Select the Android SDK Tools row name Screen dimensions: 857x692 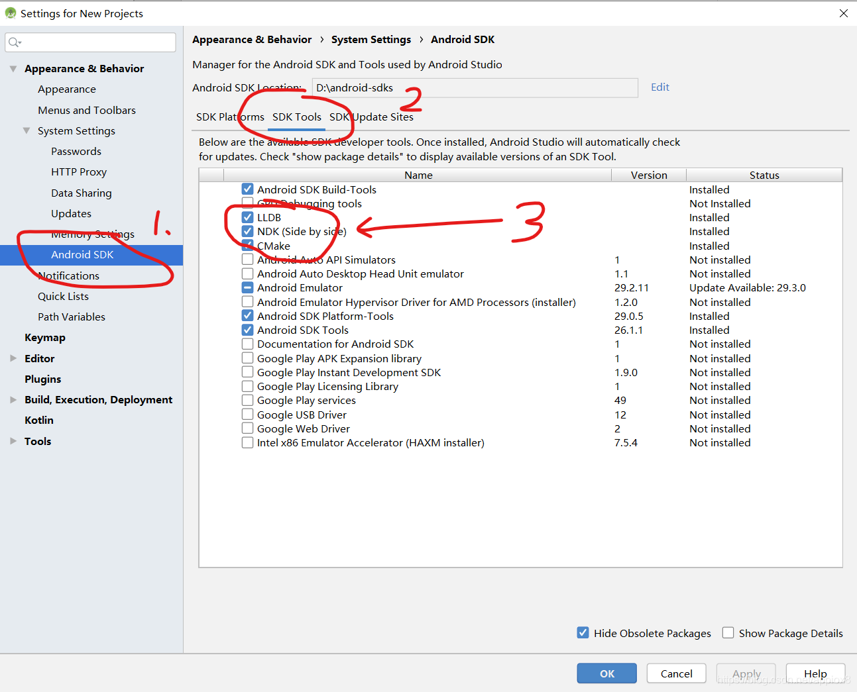click(303, 330)
